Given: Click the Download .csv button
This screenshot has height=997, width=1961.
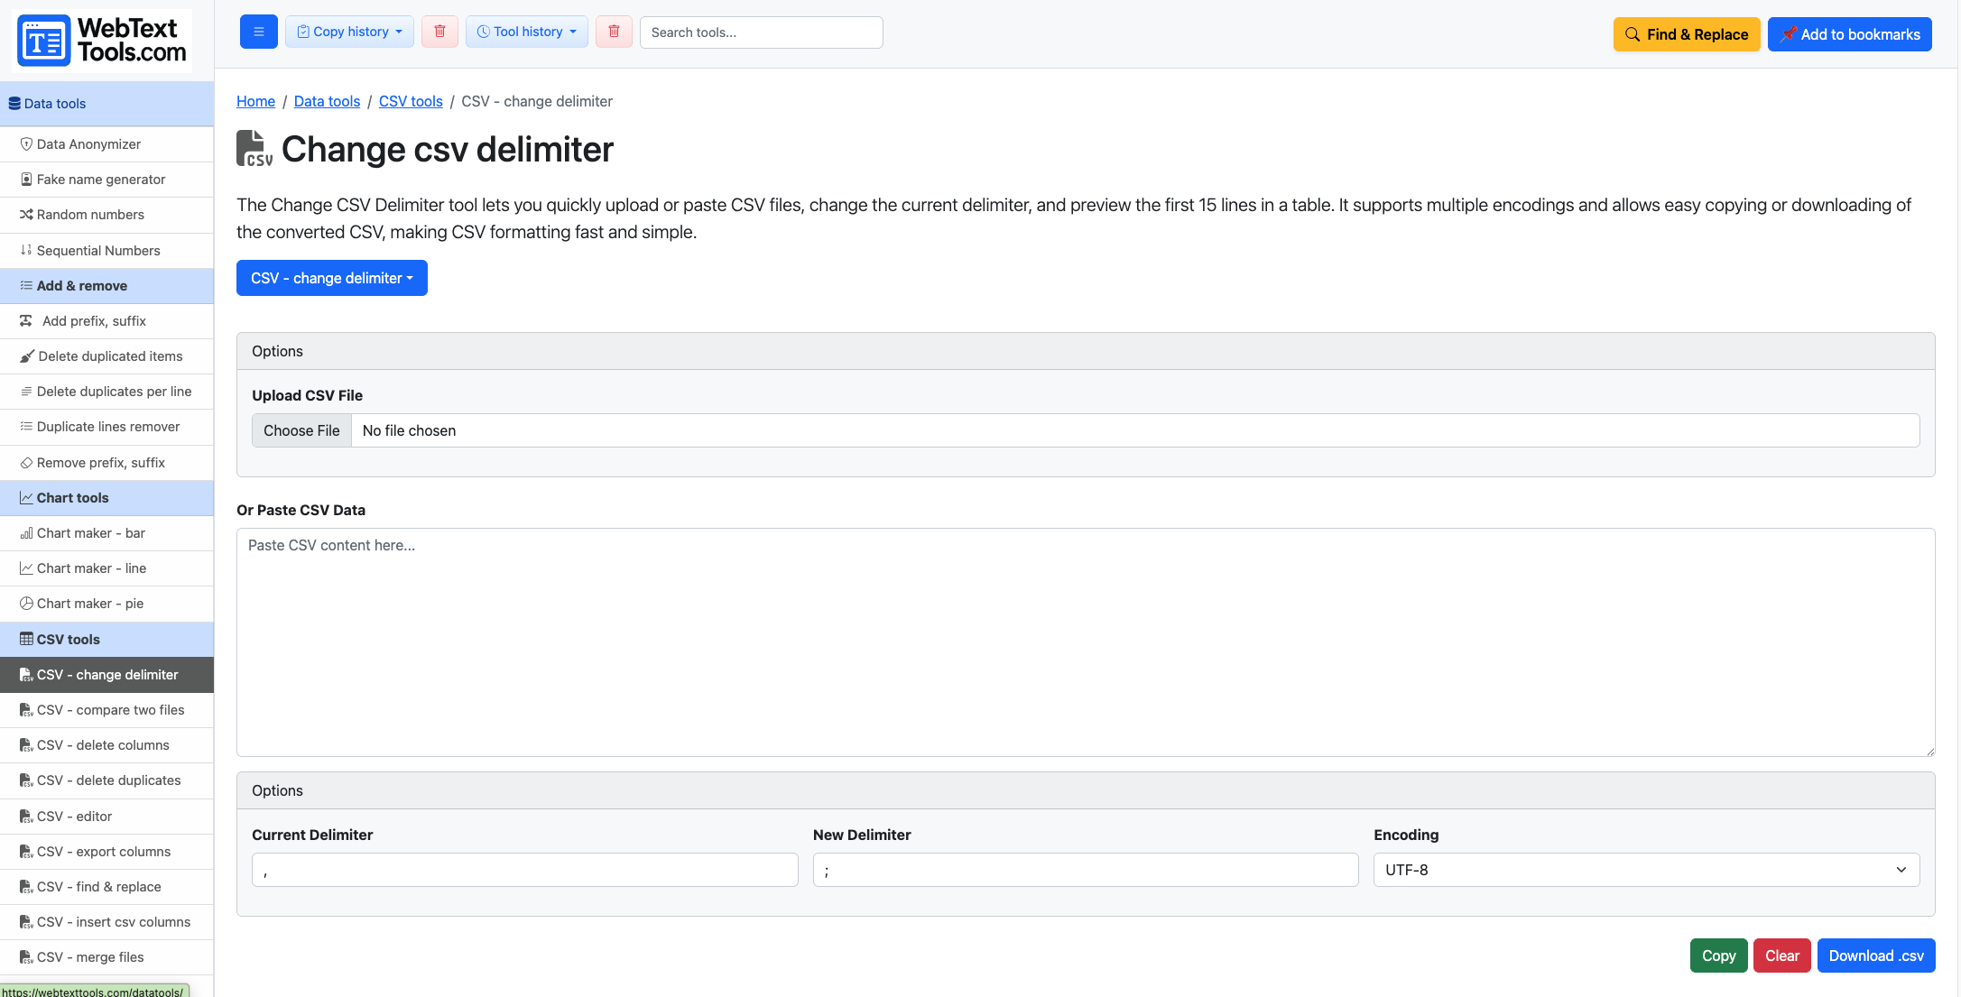Looking at the screenshot, I should tap(1876, 955).
